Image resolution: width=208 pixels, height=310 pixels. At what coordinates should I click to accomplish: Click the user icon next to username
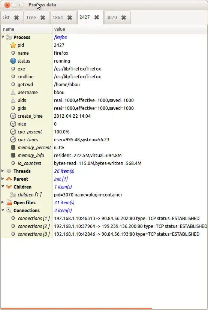click(x=13, y=92)
